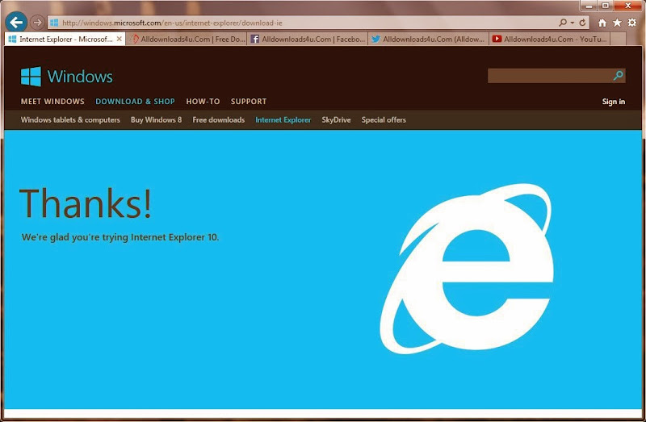This screenshot has height=422, width=646.
Task: Switch to Alldownloads4u.Com Twitter tab
Action: point(429,39)
